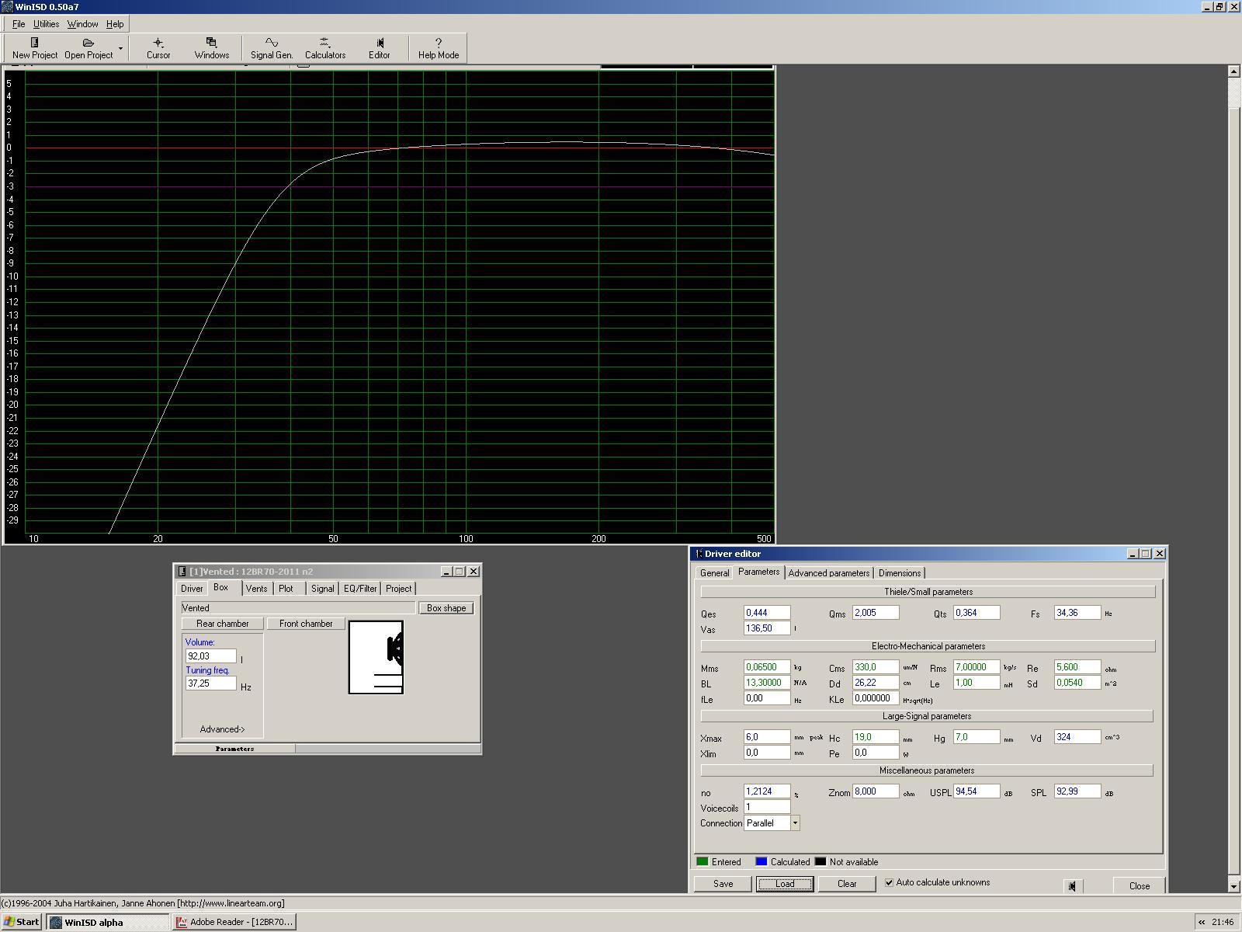The height and width of the screenshot is (932, 1242).
Task: Open the Windows toolbar icon
Action: [211, 47]
